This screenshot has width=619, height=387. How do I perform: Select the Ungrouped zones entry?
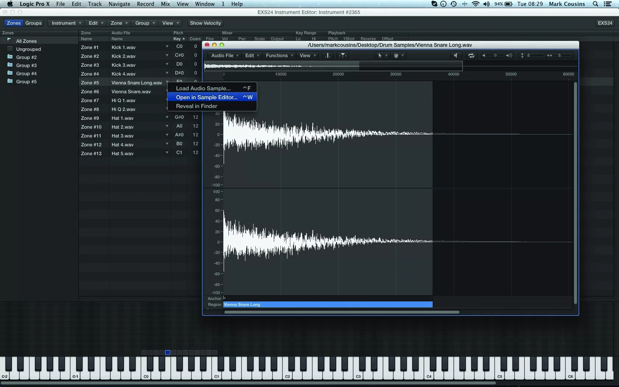point(28,49)
